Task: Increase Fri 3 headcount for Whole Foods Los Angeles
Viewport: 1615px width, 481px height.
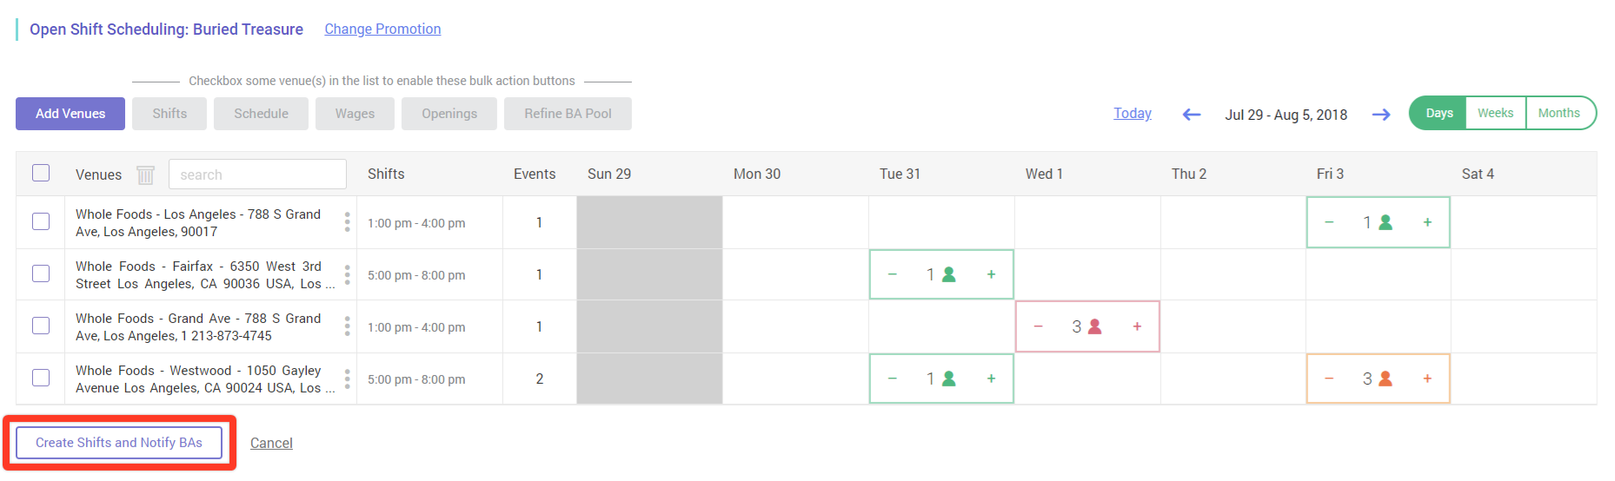Action: 1426,222
